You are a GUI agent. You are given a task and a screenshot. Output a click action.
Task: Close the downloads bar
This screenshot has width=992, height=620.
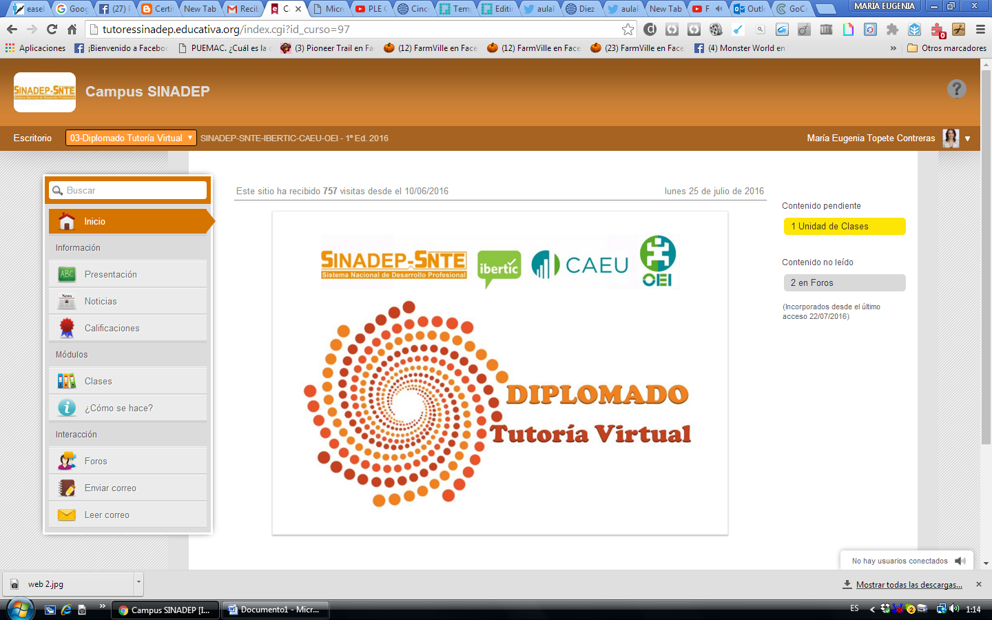point(979,584)
